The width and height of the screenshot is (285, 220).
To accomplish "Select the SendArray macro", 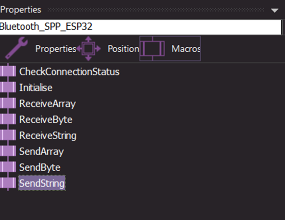I will 42,151.
